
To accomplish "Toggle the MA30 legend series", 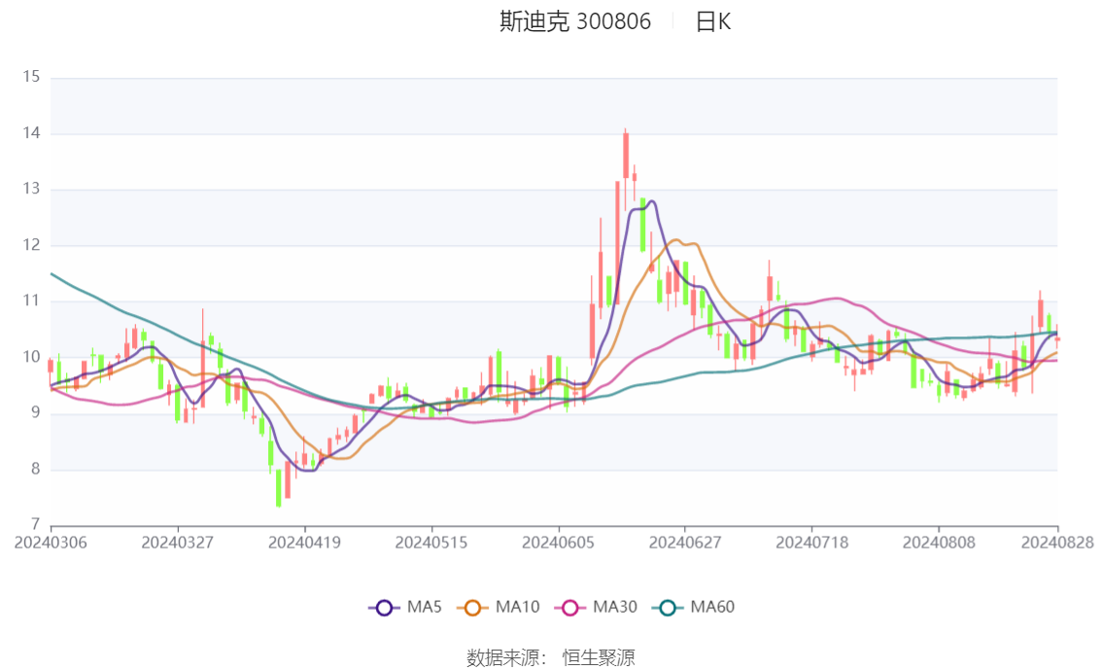I will [596, 608].
